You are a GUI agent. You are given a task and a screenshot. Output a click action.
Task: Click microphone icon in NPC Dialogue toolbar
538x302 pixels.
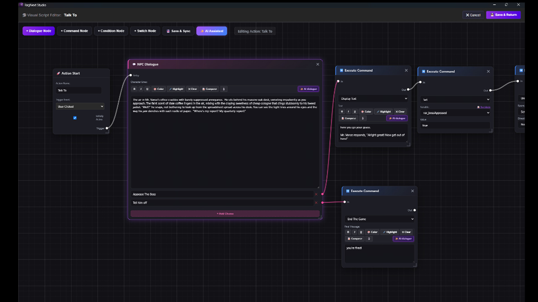point(224,89)
